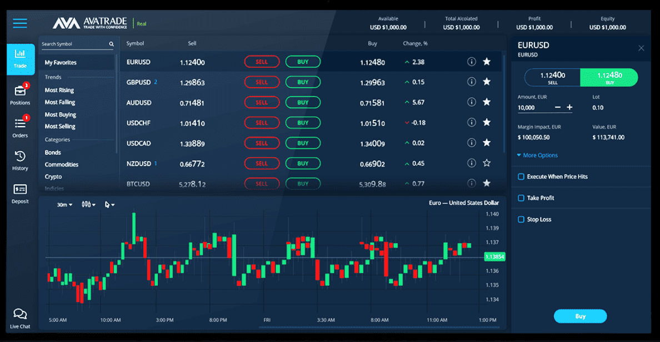Viewport: 660px width, 342px height.
Task: Increase amount with the plus stepper
Action: tap(569, 108)
